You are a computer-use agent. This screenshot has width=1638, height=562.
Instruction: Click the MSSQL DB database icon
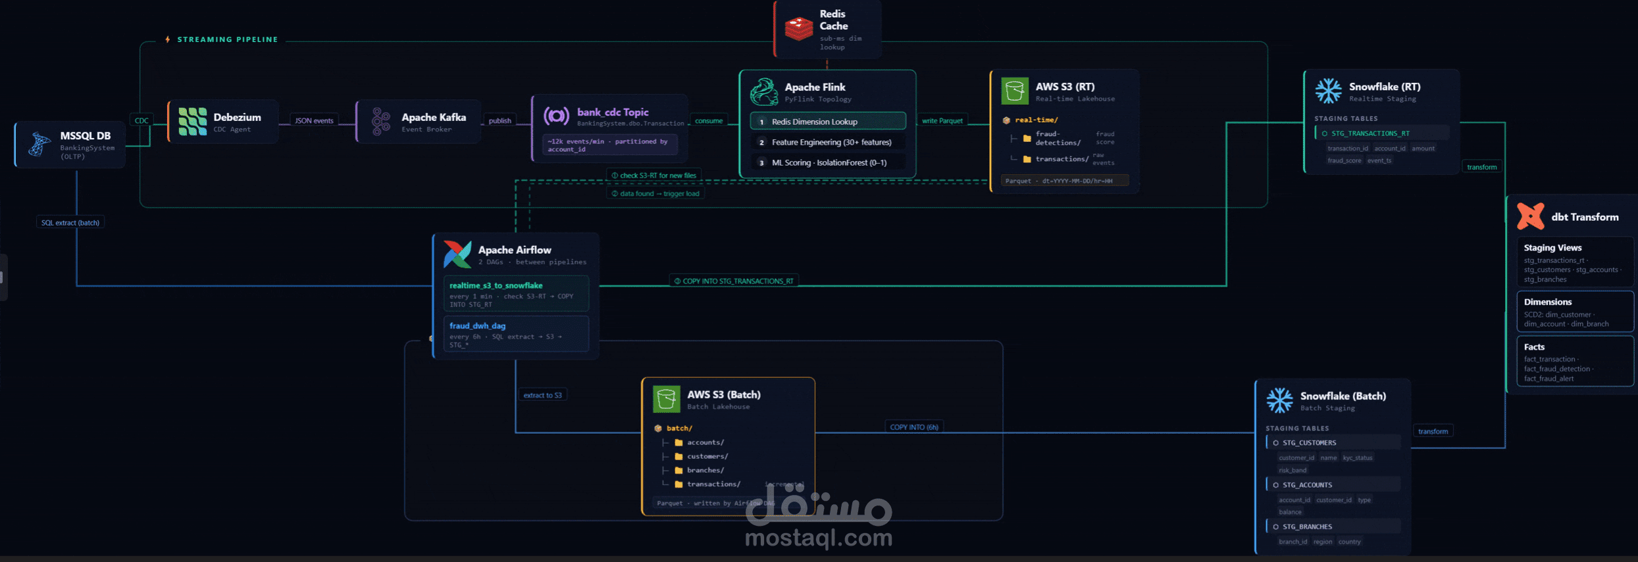tap(39, 144)
